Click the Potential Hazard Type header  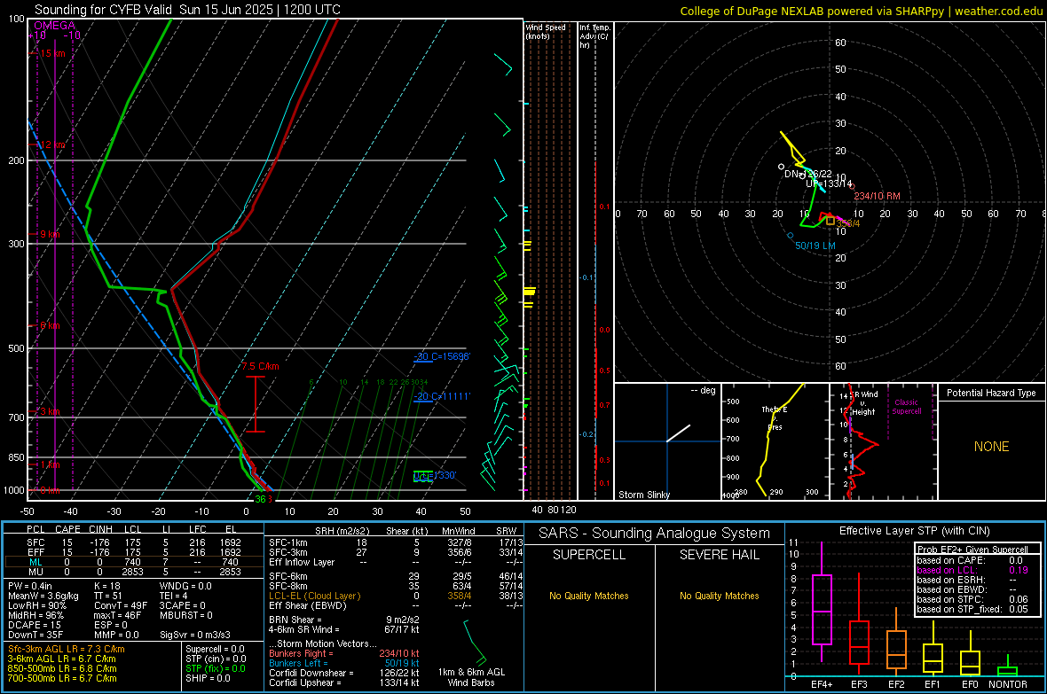point(991,393)
